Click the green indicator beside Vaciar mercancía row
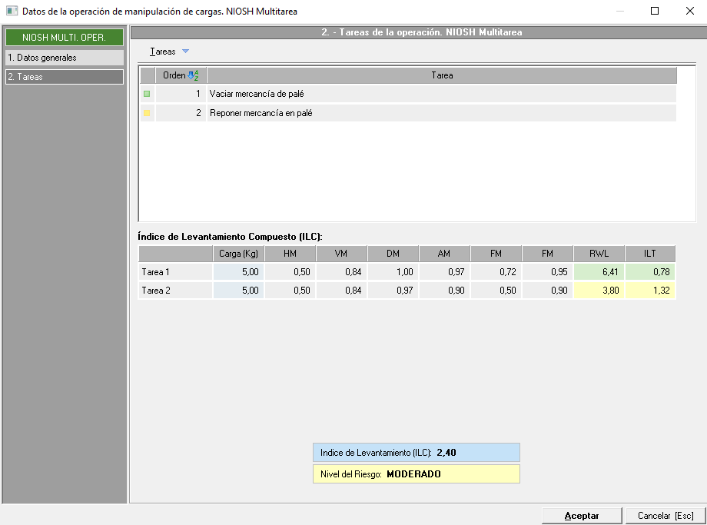The height and width of the screenshot is (525, 707). [x=147, y=94]
